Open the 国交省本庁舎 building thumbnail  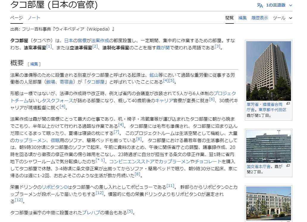pyautogui.click(x=268, y=147)
